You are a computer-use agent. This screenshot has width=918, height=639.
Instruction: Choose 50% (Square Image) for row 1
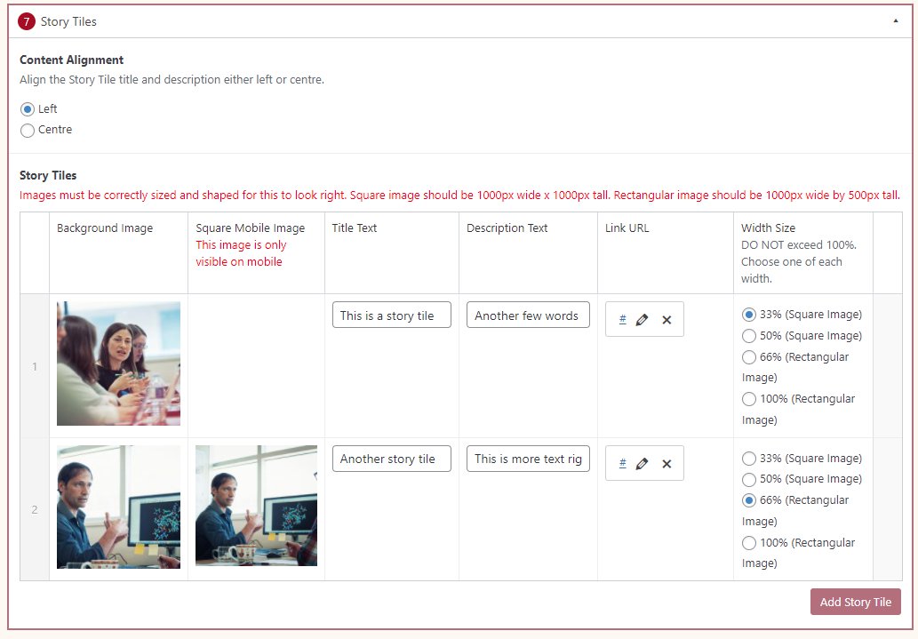(749, 336)
